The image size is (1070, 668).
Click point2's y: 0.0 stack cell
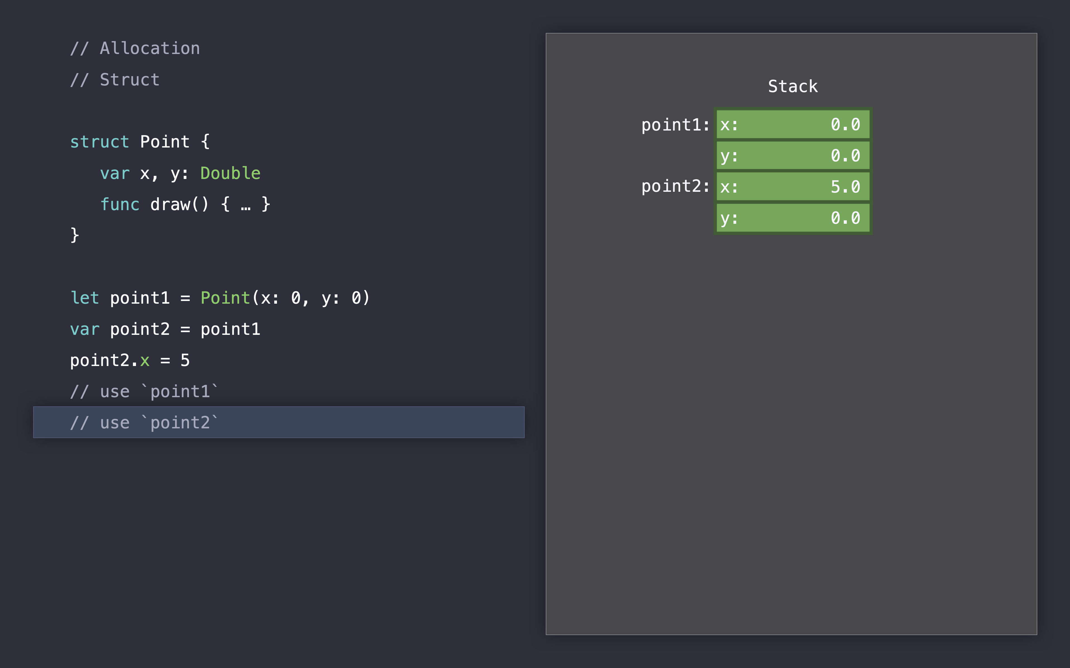click(792, 218)
